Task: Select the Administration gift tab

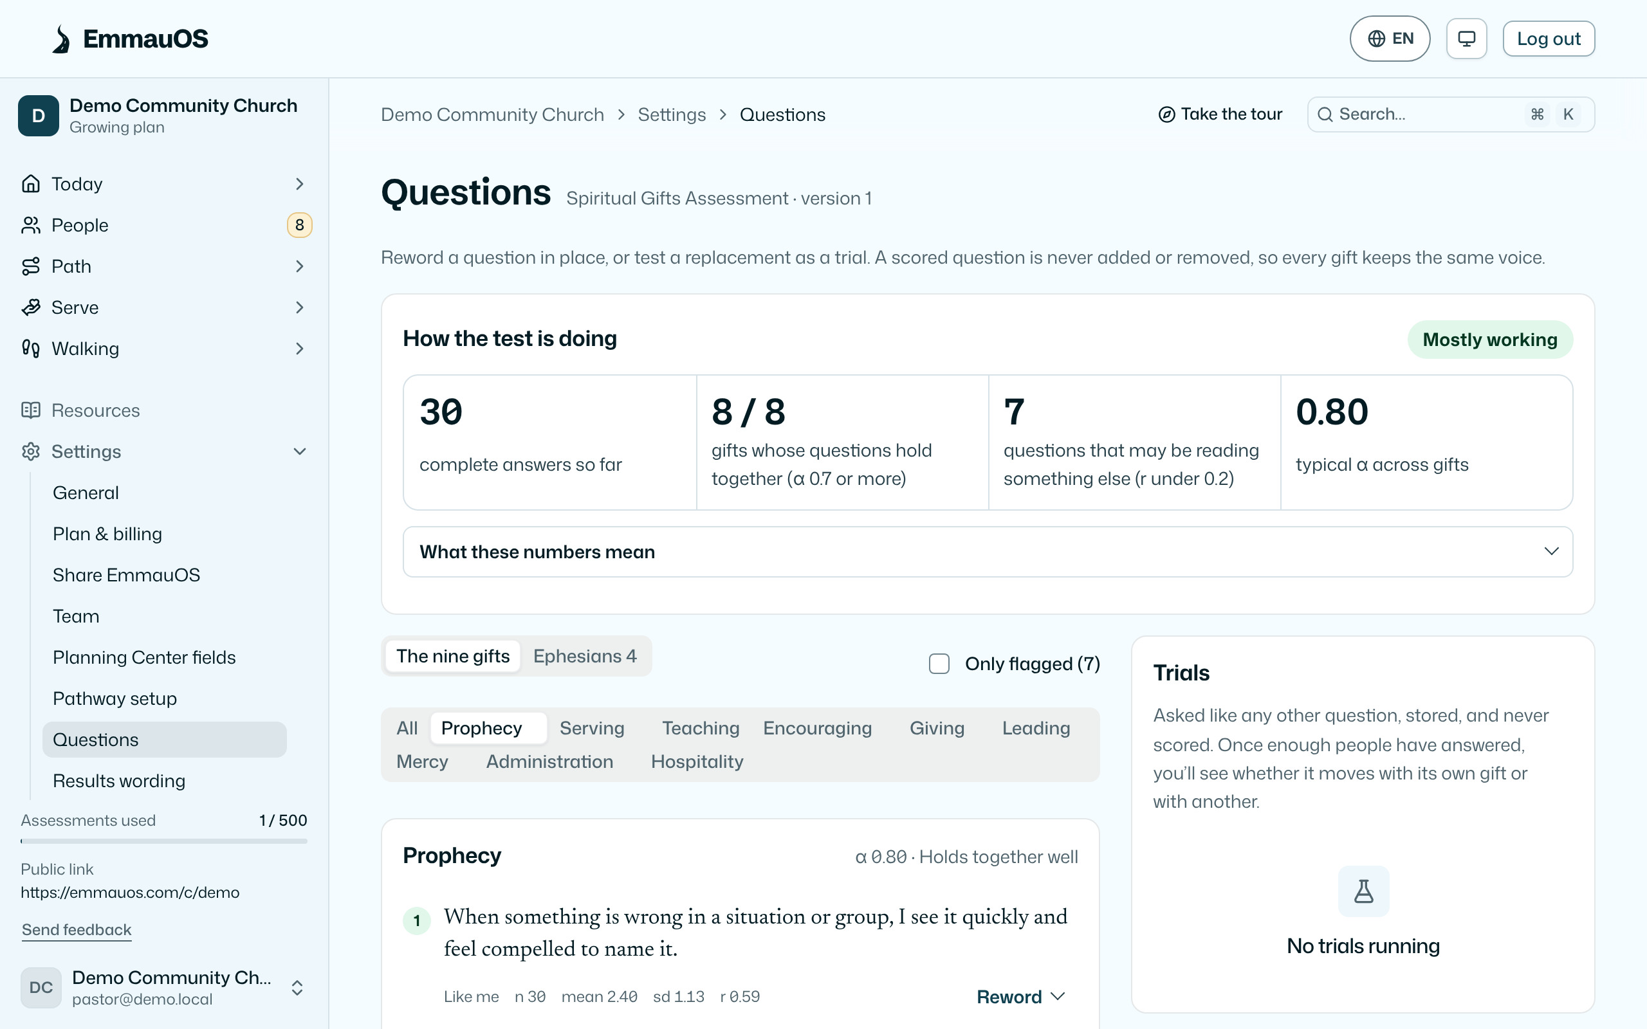Action: 549,761
